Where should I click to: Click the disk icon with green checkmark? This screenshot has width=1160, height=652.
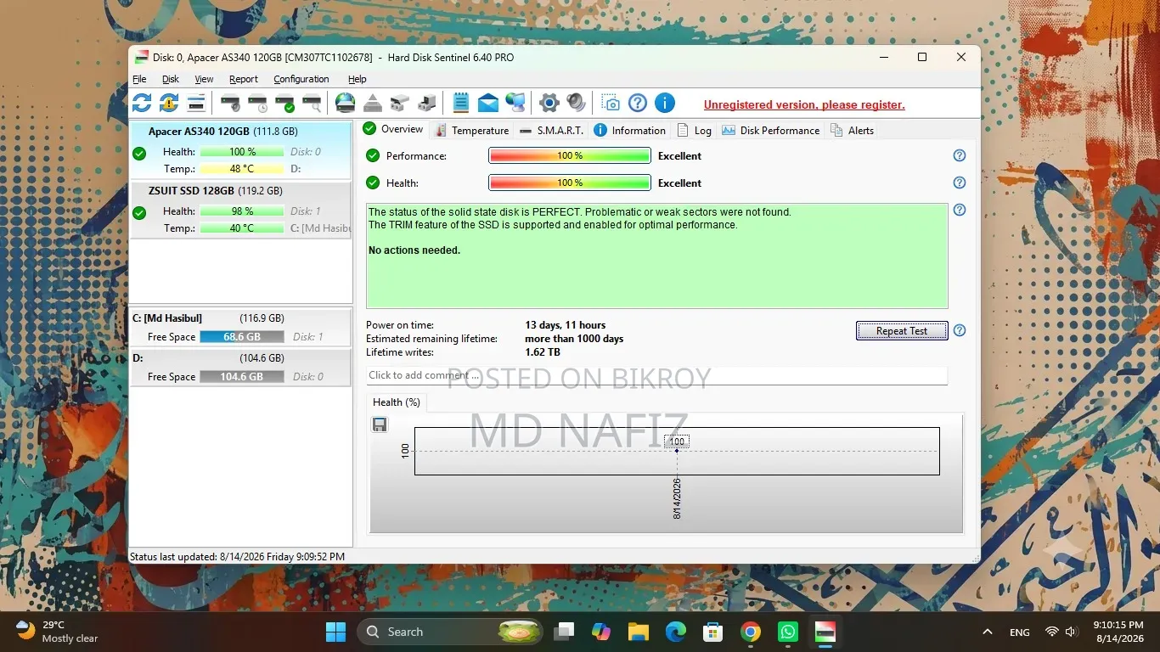(284, 104)
